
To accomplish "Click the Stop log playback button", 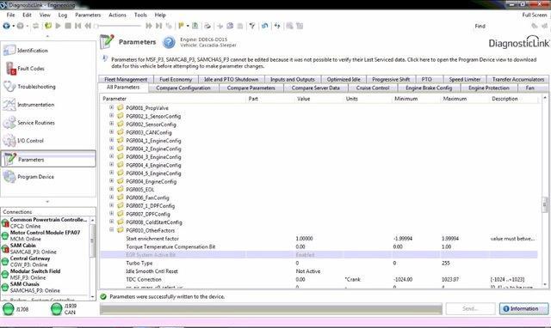I will [68, 26].
